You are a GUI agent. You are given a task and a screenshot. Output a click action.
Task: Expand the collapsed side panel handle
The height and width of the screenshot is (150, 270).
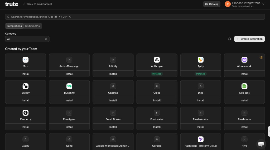(269, 131)
